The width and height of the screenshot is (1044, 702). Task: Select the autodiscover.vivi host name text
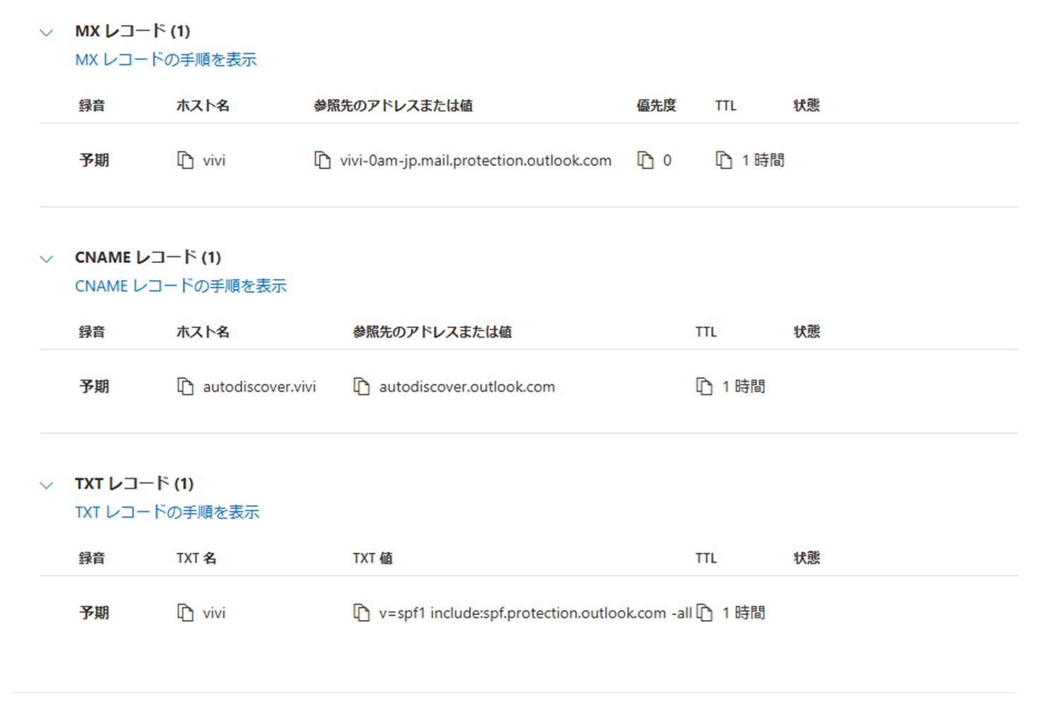259,387
